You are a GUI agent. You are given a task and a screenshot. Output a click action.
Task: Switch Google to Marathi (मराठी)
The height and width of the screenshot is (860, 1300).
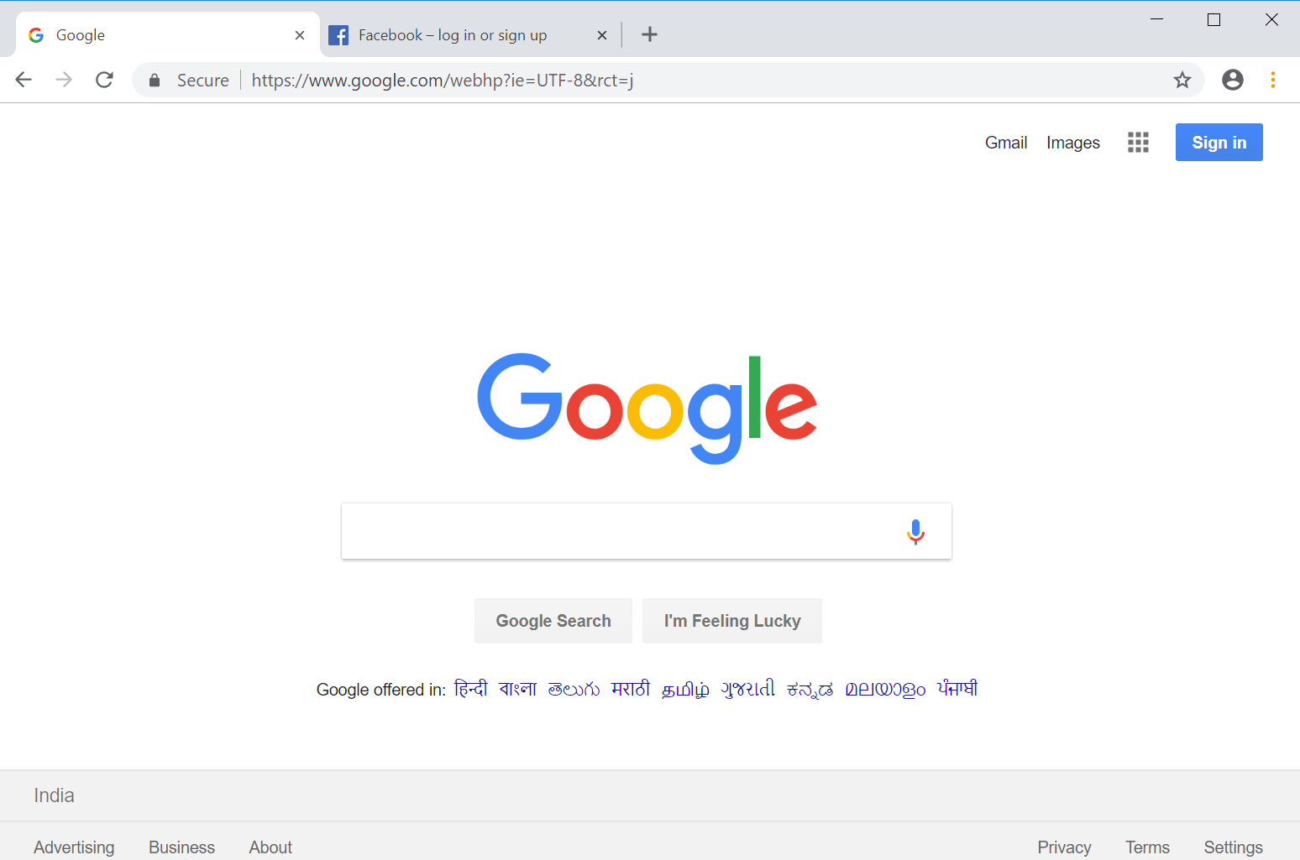631,689
